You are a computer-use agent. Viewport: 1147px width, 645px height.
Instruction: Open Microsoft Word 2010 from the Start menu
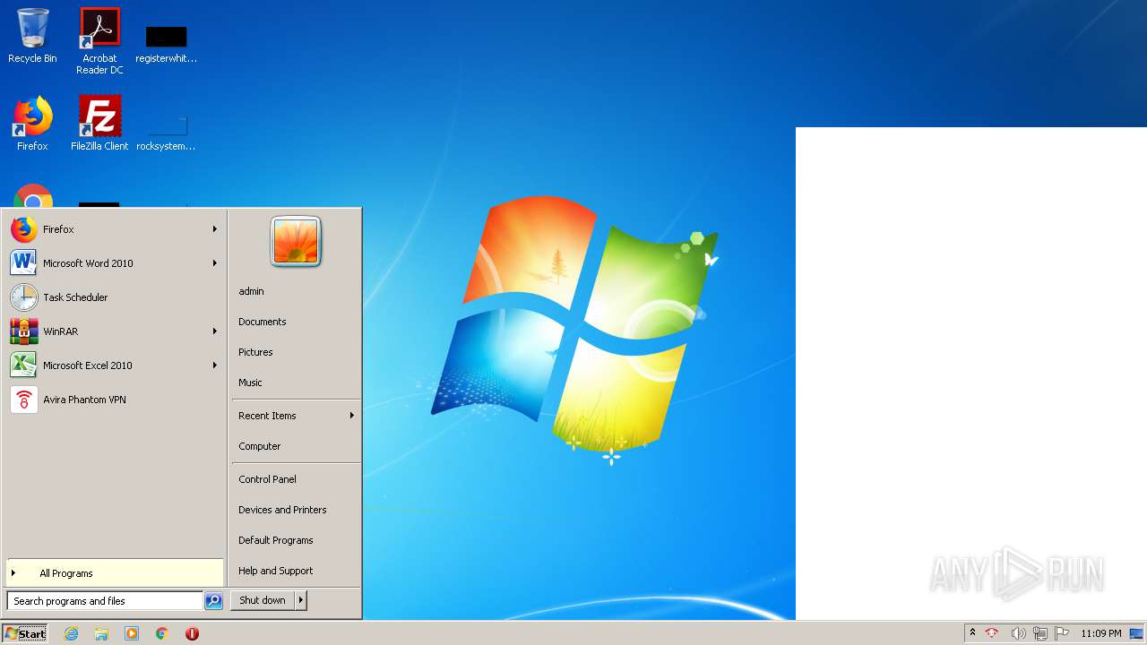coord(114,263)
